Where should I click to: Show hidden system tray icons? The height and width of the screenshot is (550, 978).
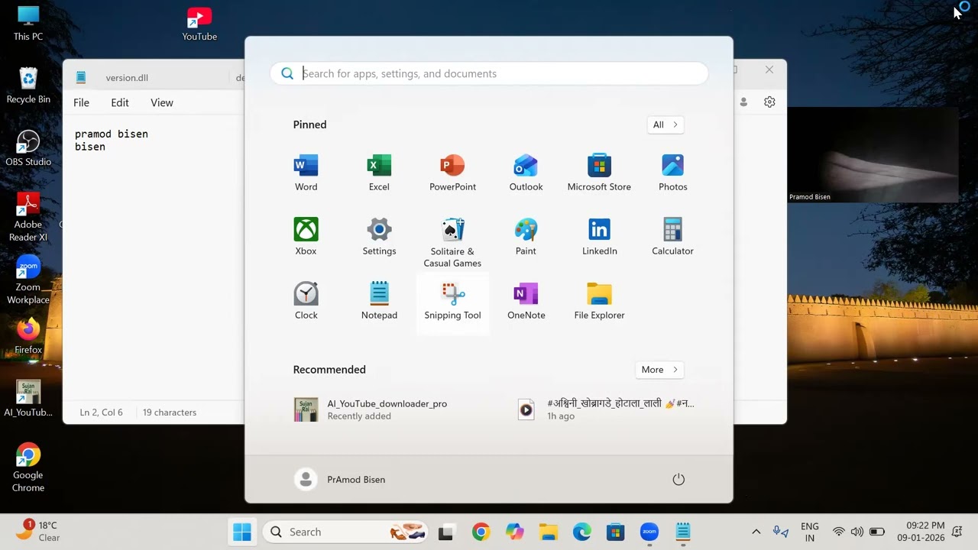click(x=756, y=532)
